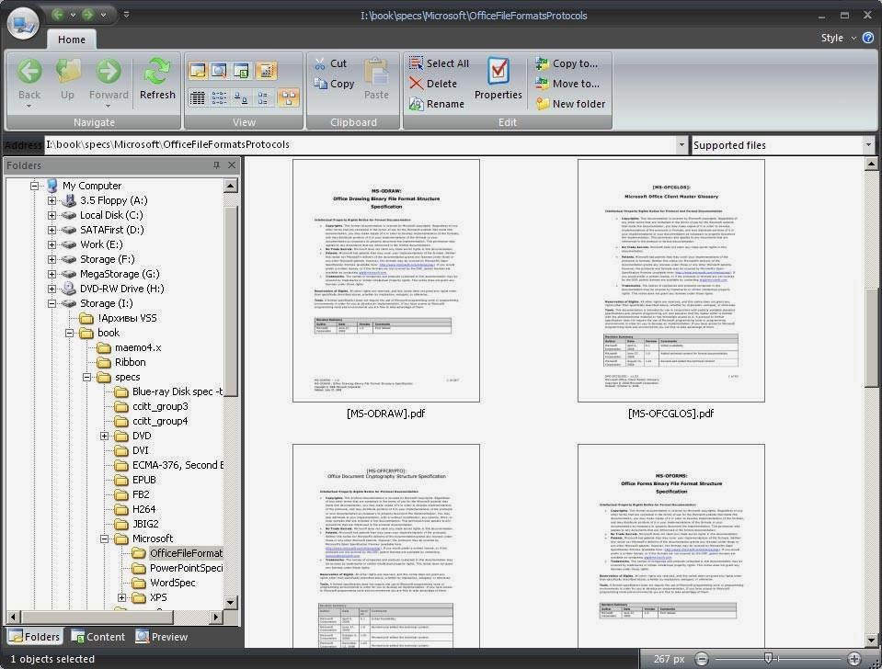This screenshot has width=882, height=669.
Task: Open the Back history dropdown arrow
Action: click(x=29, y=107)
